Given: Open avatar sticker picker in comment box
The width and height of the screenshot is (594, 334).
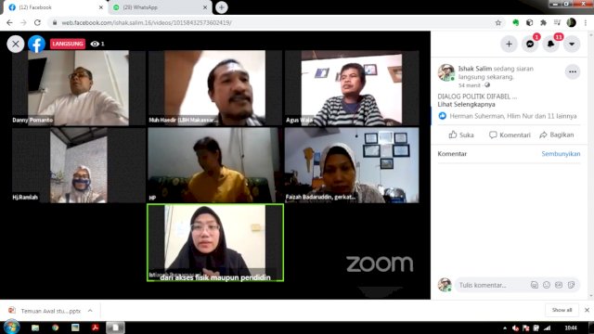Looking at the screenshot, I should 535,285.
